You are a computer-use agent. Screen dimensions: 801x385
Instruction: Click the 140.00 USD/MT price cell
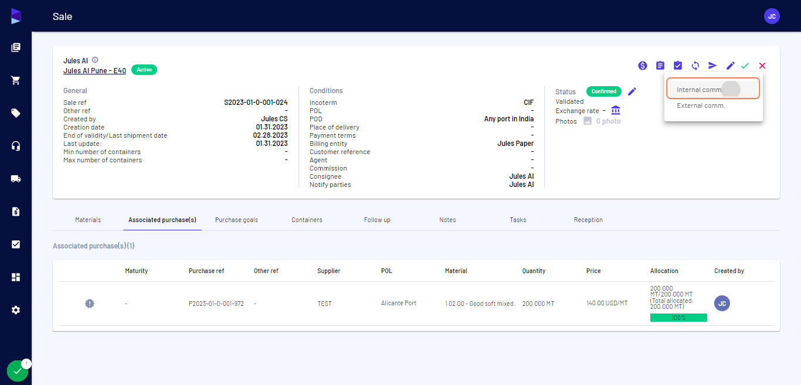click(607, 303)
